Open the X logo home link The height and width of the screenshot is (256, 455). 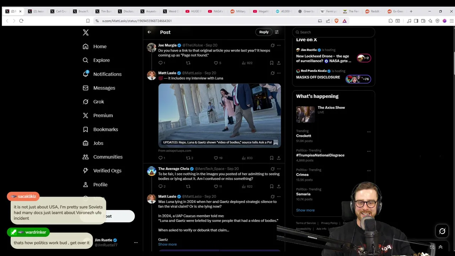tap(86, 32)
